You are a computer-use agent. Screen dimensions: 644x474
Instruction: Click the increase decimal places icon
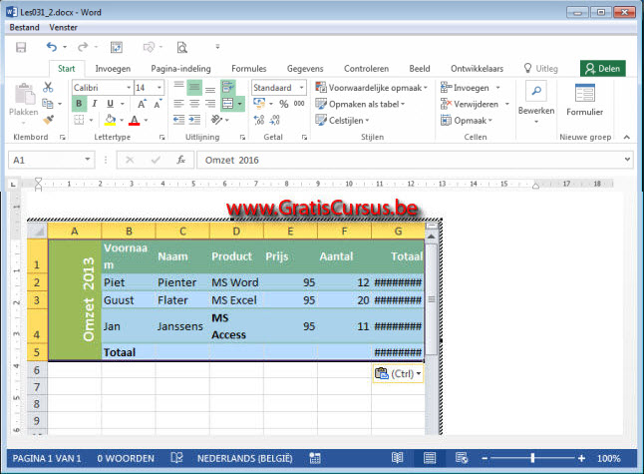[259, 120]
